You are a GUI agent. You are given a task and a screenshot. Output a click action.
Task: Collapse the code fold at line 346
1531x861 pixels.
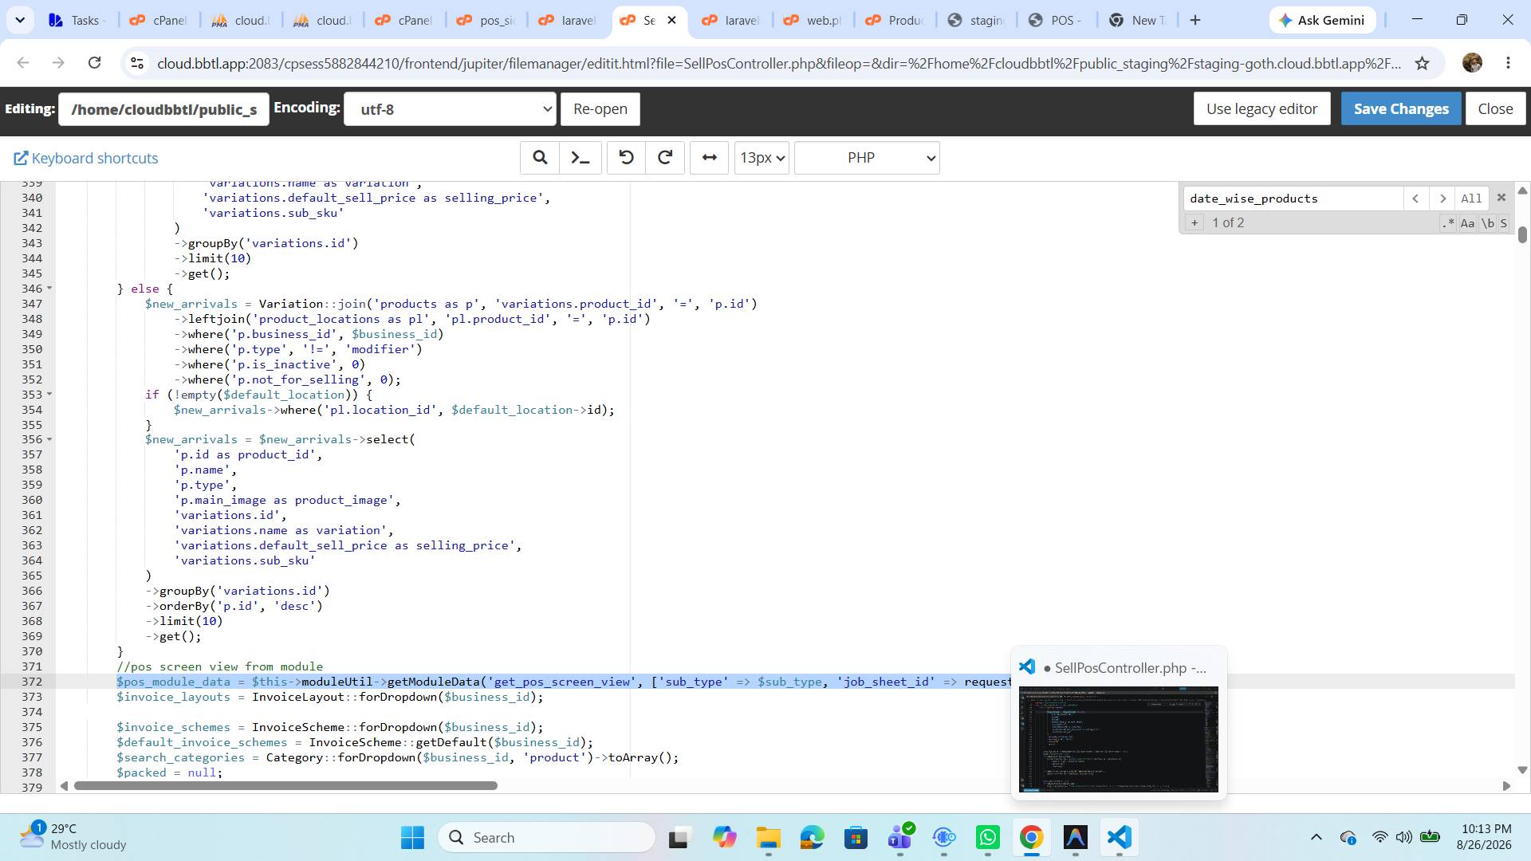(49, 289)
